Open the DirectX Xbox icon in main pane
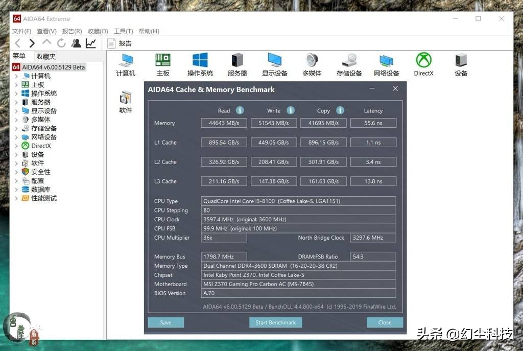 (423, 65)
